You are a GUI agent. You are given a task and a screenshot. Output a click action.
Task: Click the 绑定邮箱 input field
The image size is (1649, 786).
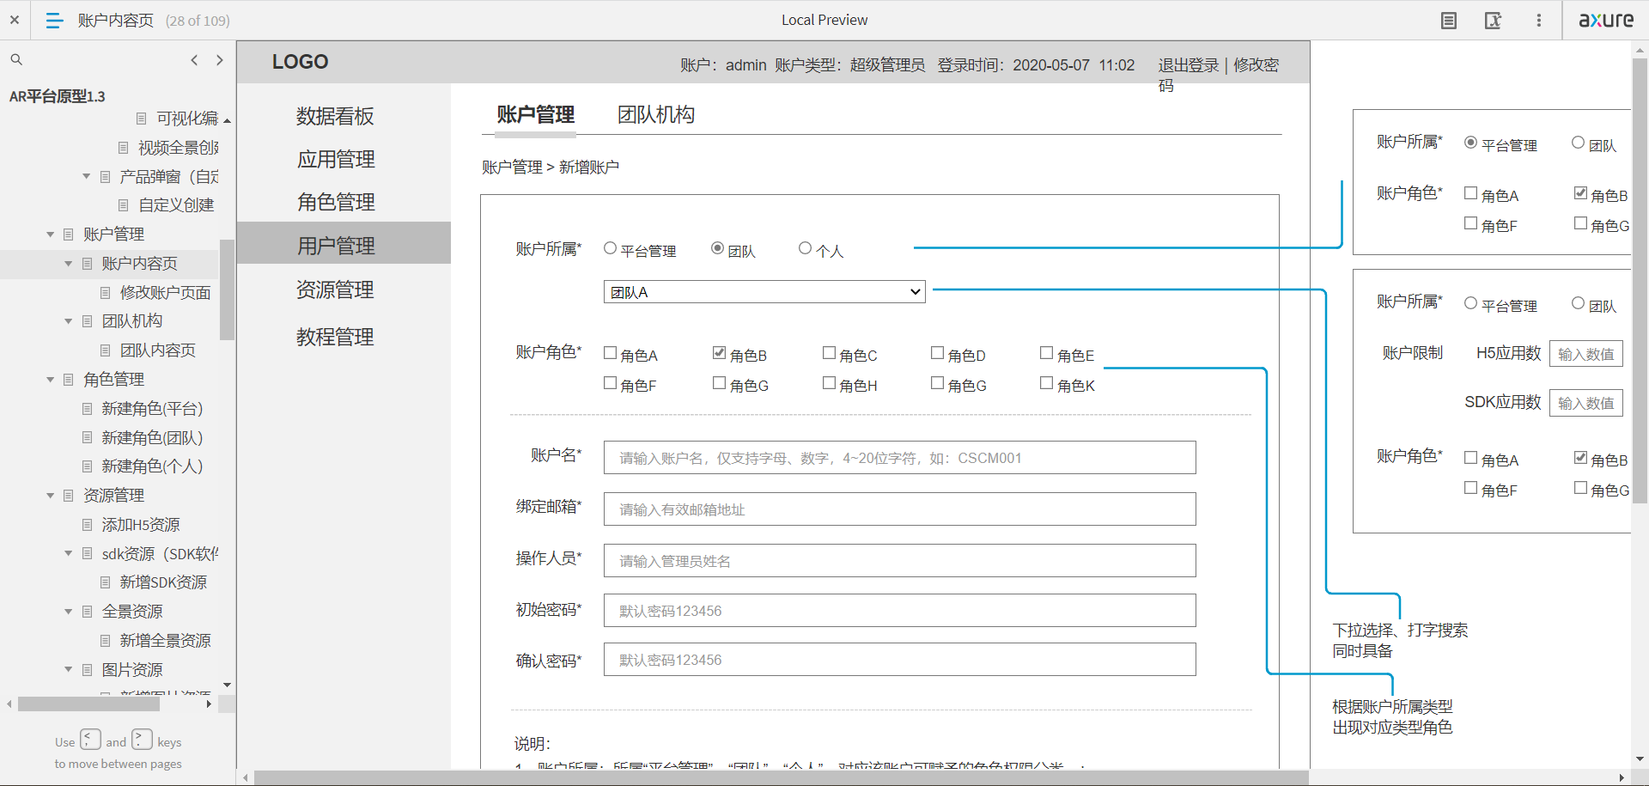tap(900, 509)
